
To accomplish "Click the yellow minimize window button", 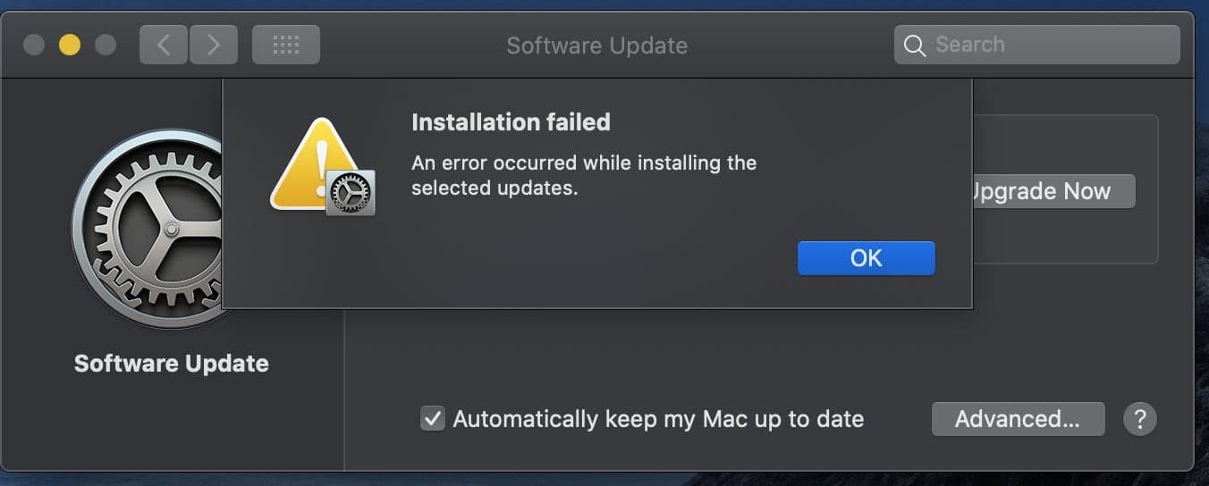I will click(x=70, y=45).
